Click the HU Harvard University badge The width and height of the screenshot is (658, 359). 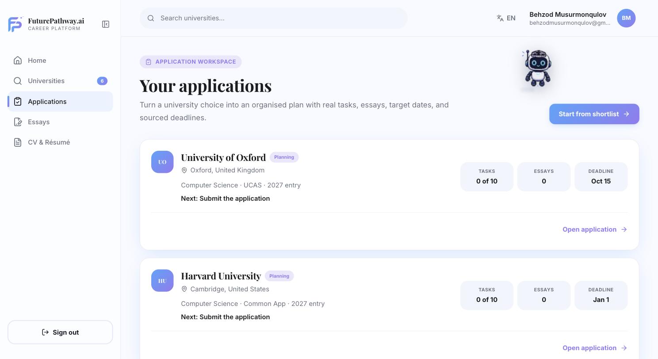tap(162, 281)
